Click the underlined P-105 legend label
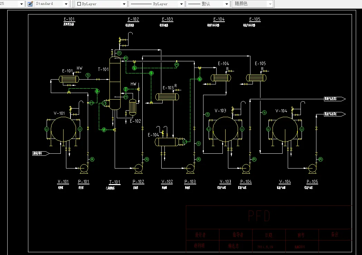This screenshot has height=255, width=362. (x=312, y=182)
